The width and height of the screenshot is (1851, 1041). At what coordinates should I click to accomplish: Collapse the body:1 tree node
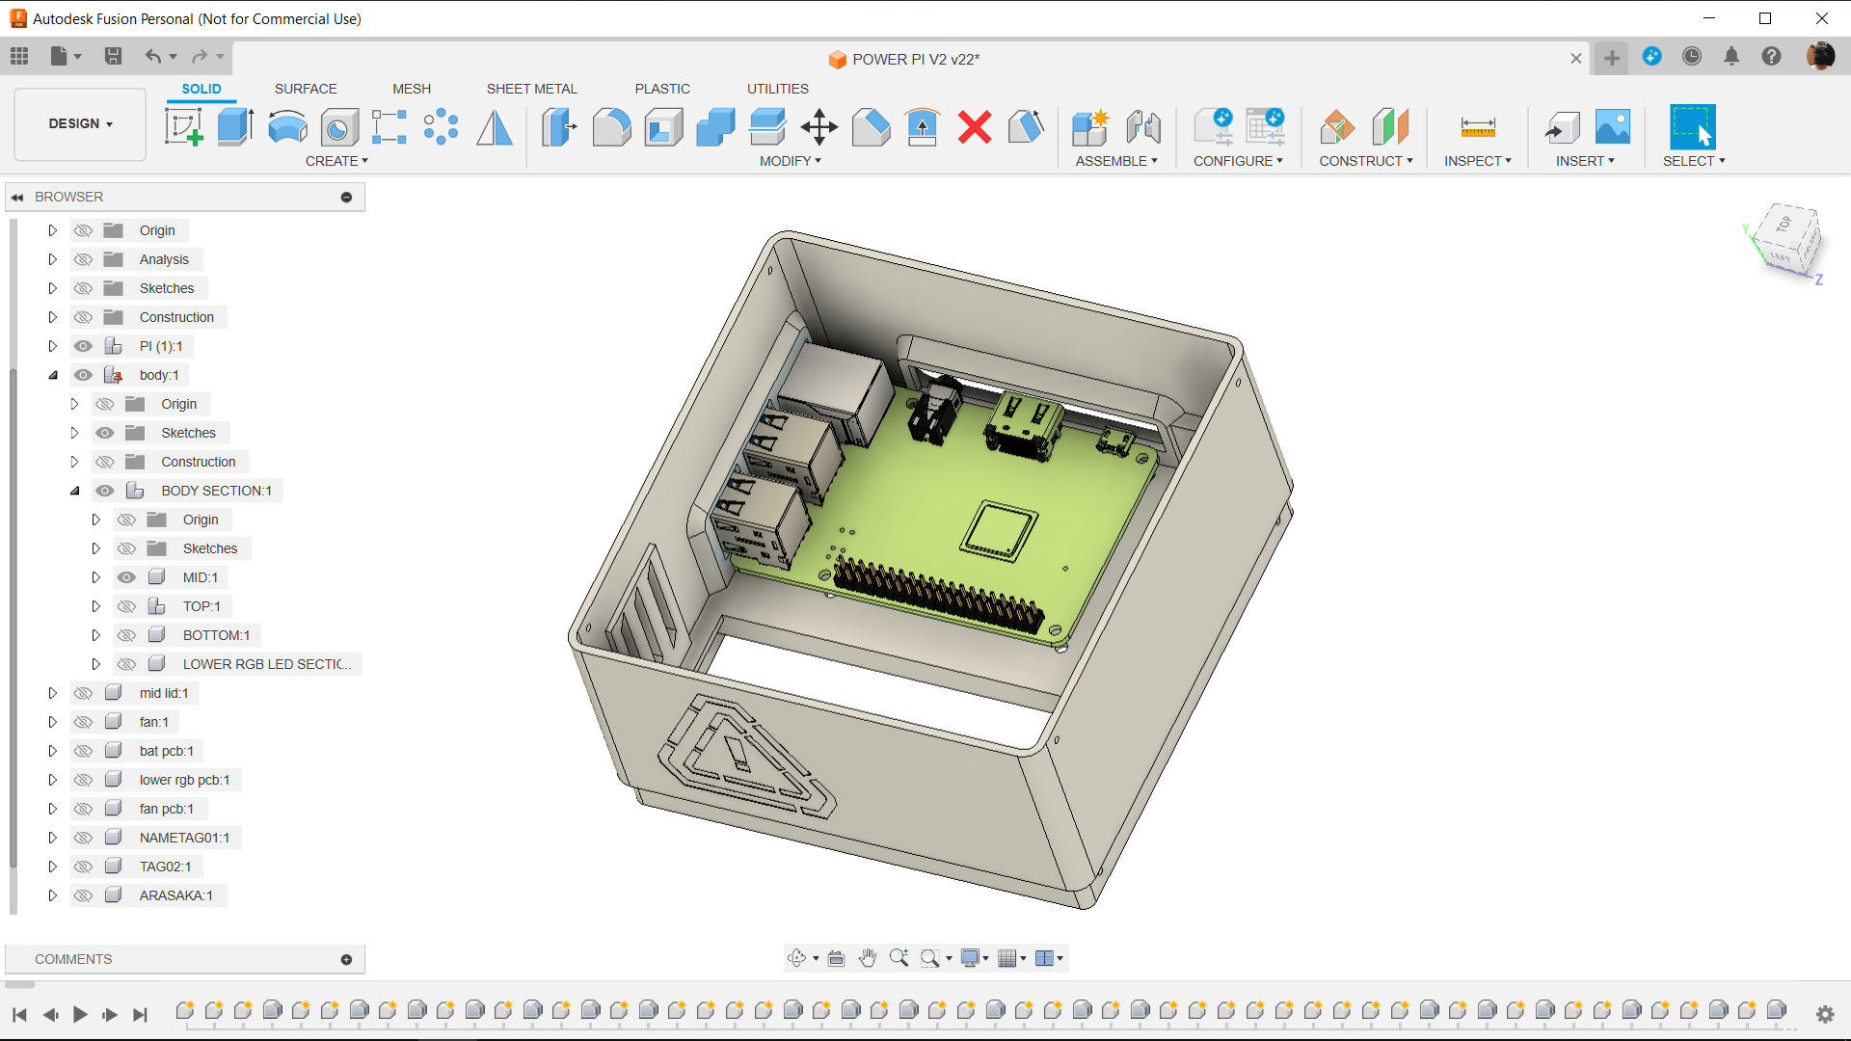[x=53, y=375]
